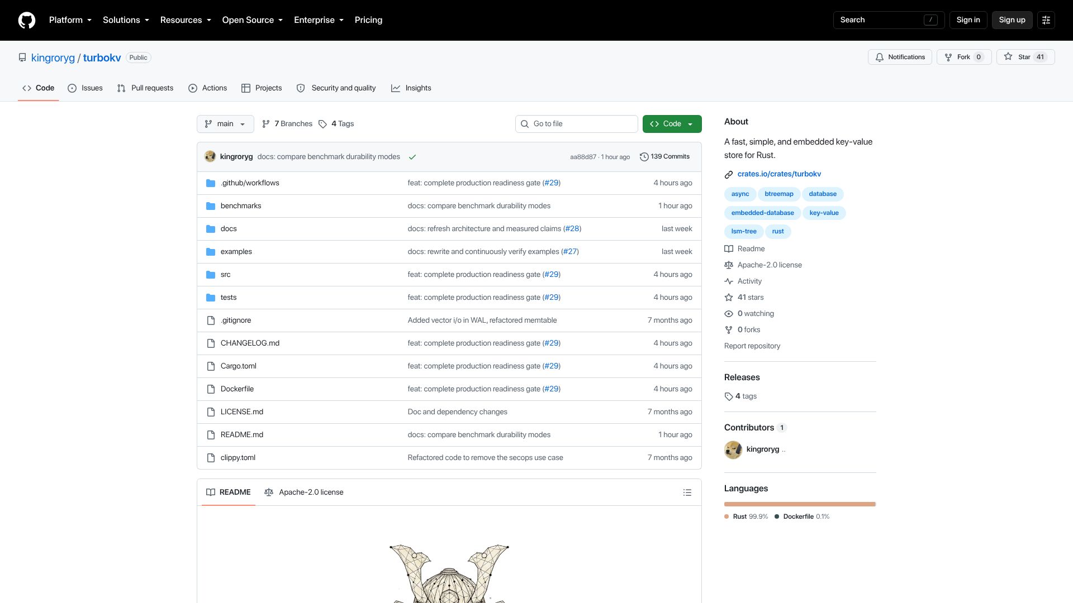Open the .github/workflows folder

click(250, 183)
